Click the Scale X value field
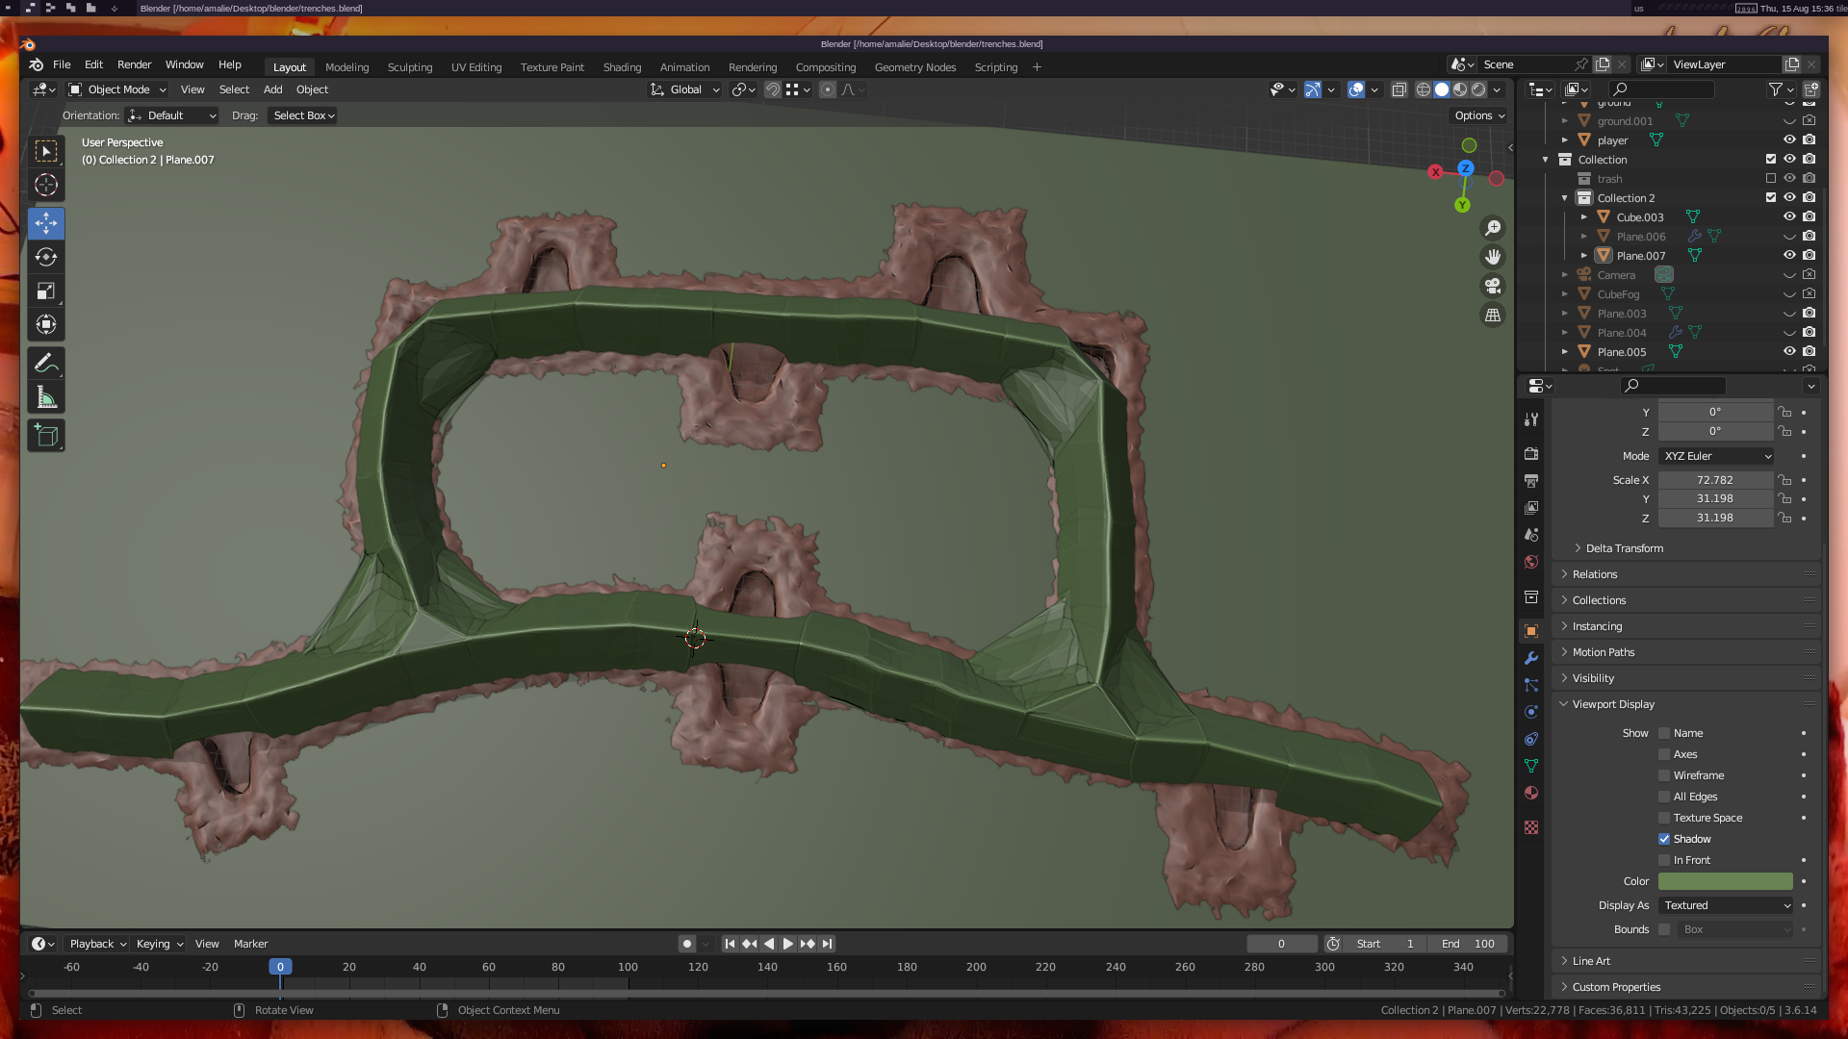 pos(1714,480)
